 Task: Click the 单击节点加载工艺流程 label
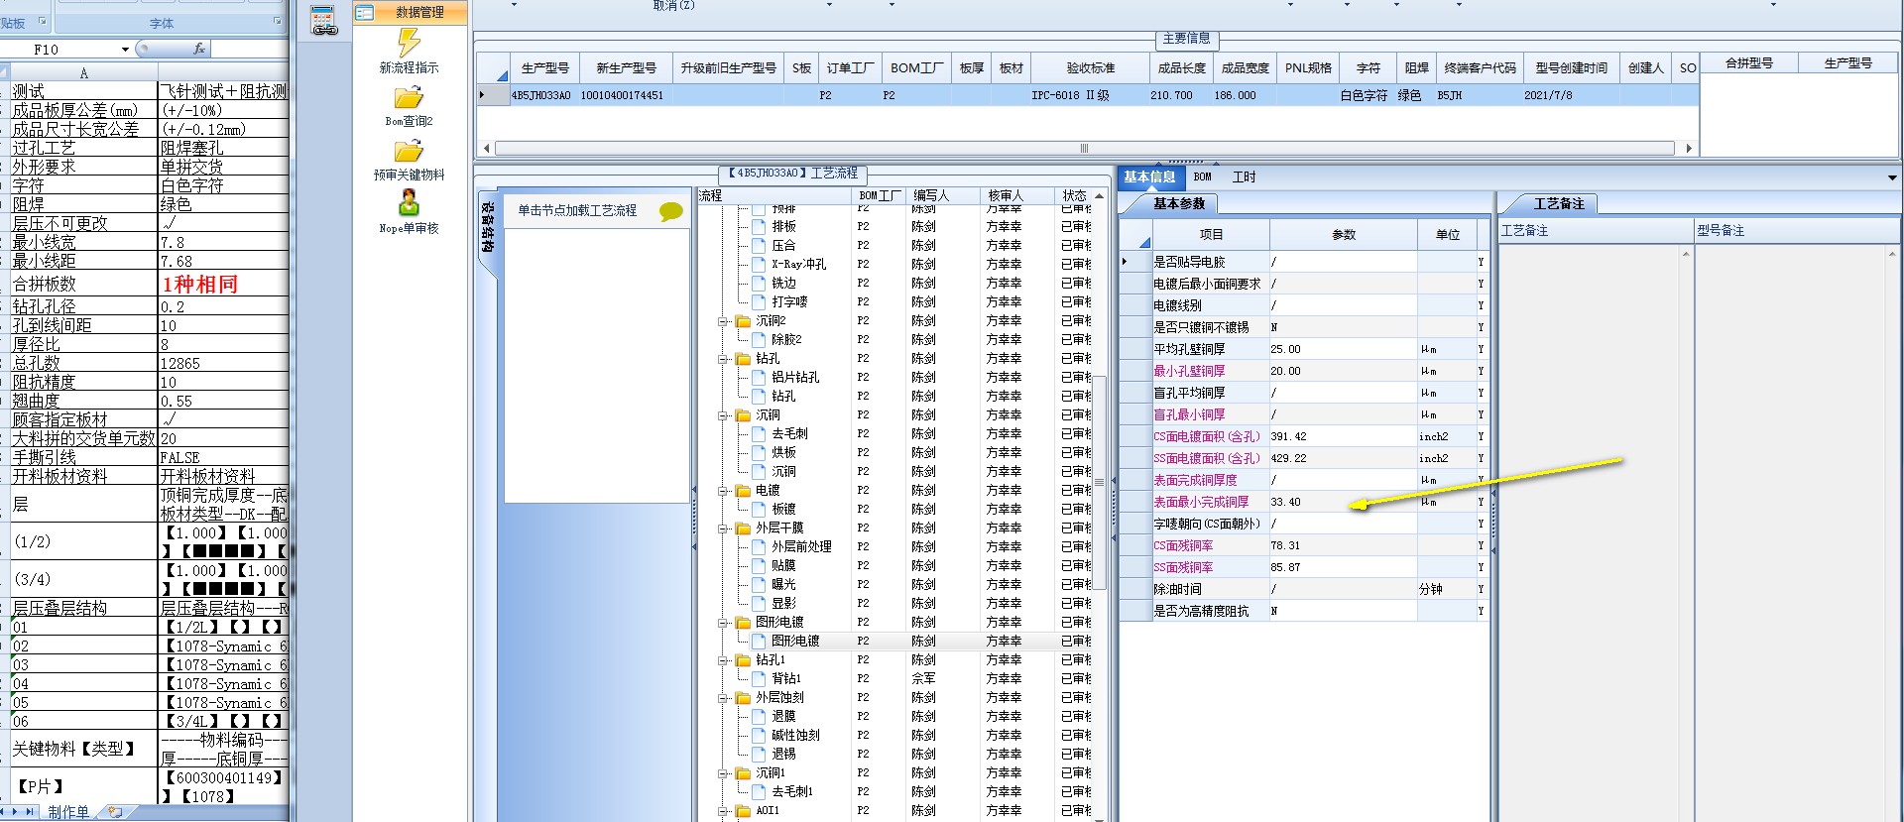[x=577, y=211]
